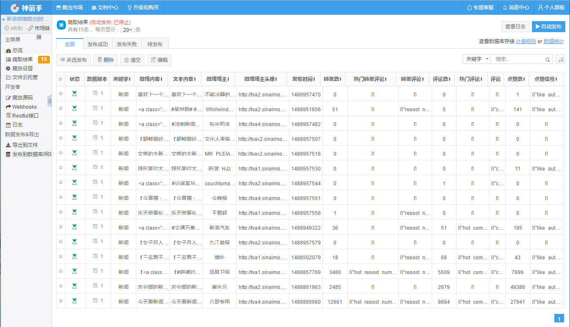This screenshot has height=327, width=570.
Task: Expand the per-page count dropdown showing 20
Action: pyautogui.click(x=128, y=30)
